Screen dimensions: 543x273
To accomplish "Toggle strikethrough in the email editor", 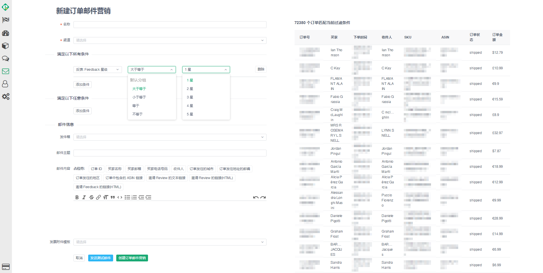I will point(91,197).
